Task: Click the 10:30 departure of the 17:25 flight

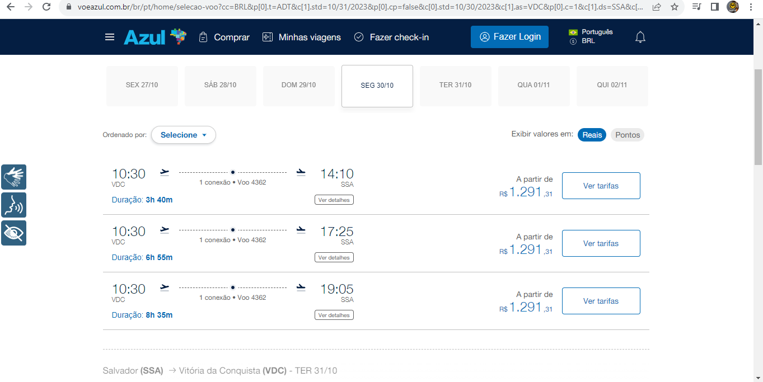Action: coord(129,232)
